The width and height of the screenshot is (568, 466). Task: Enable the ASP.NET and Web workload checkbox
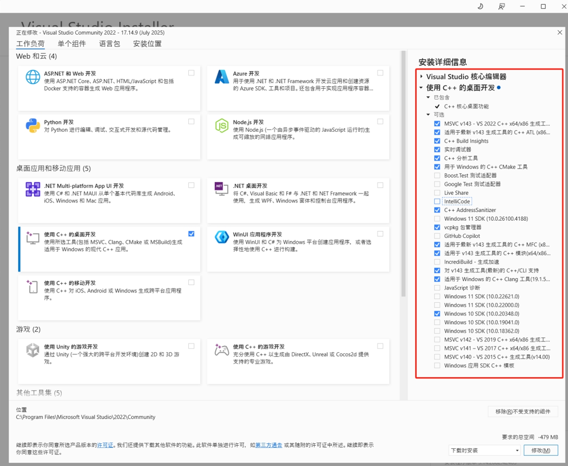[192, 73]
